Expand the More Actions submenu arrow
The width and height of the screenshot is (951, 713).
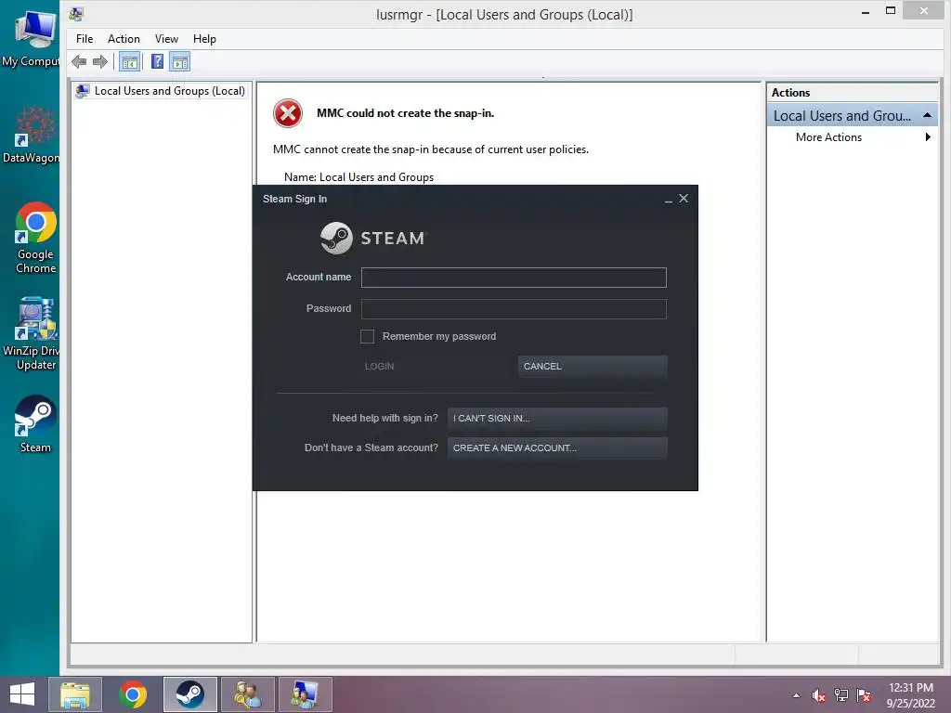coord(928,137)
